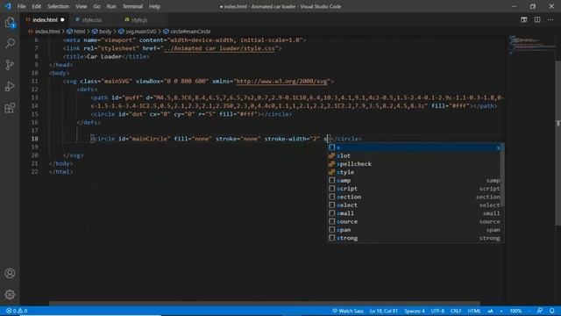Click the 100% zoom indicator in status bar
The height and width of the screenshot is (316, 561).
[515, 311]
